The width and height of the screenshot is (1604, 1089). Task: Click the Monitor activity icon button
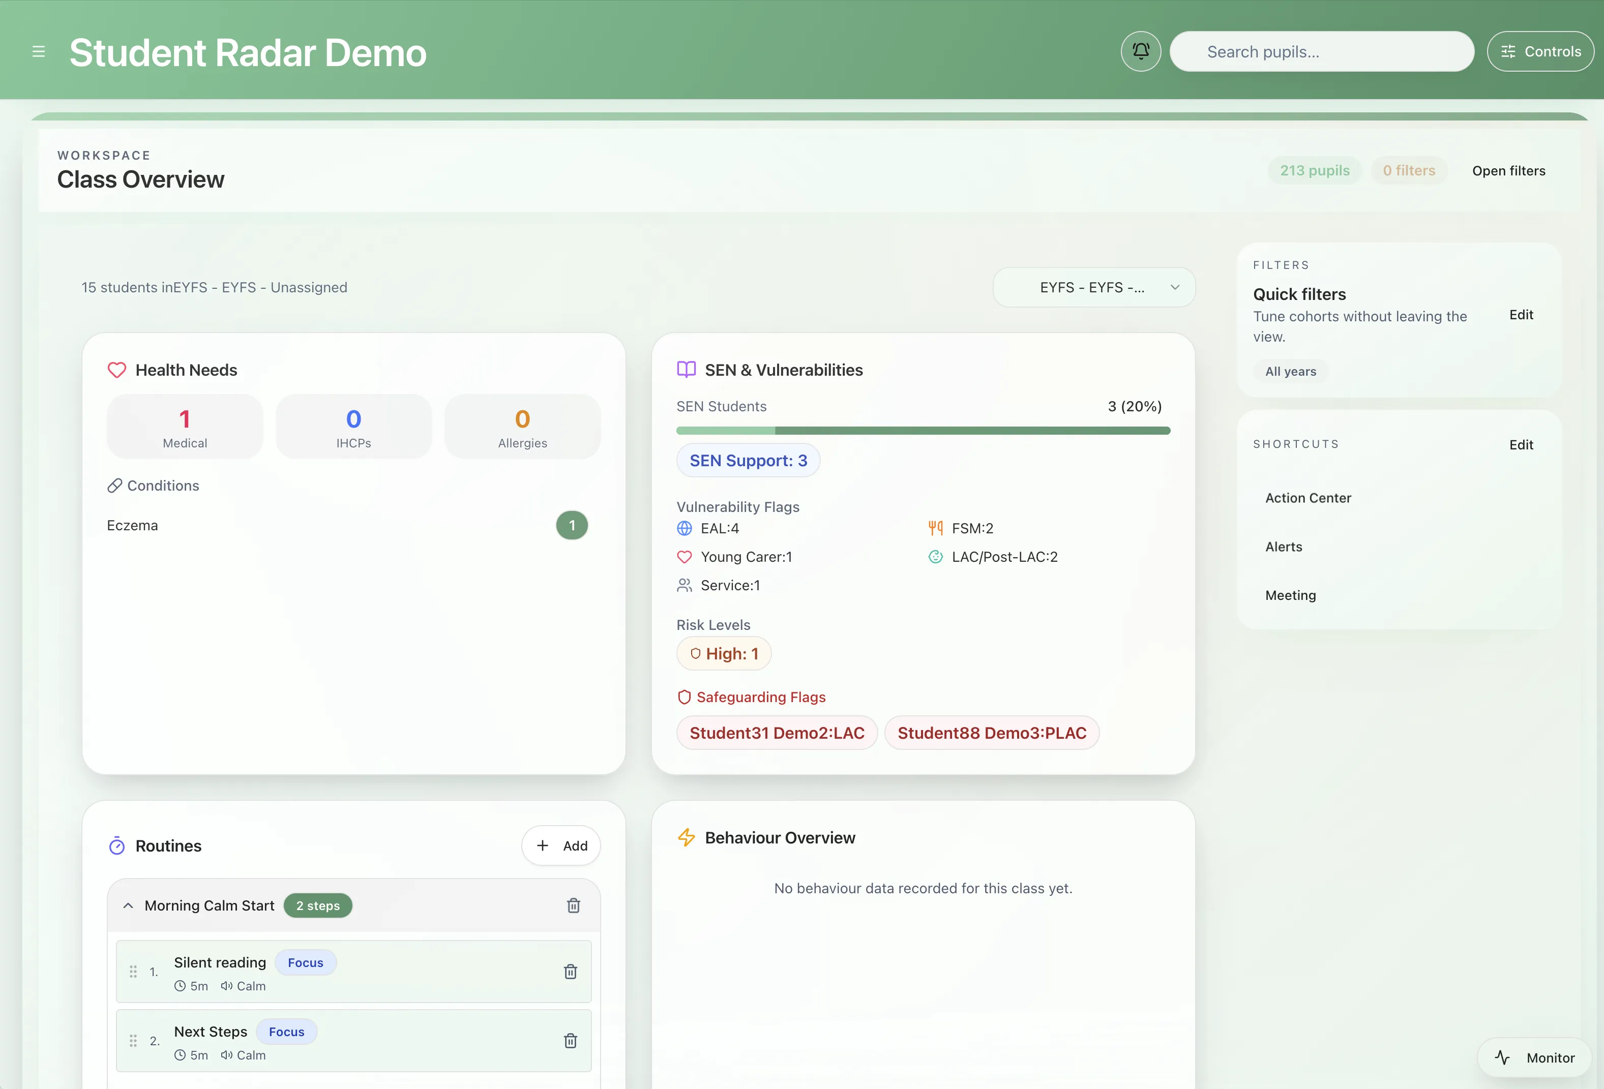point(1535,1058)
